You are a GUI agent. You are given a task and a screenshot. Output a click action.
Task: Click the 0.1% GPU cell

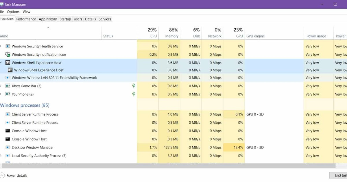pyautogui.click(x=234, y=114)
